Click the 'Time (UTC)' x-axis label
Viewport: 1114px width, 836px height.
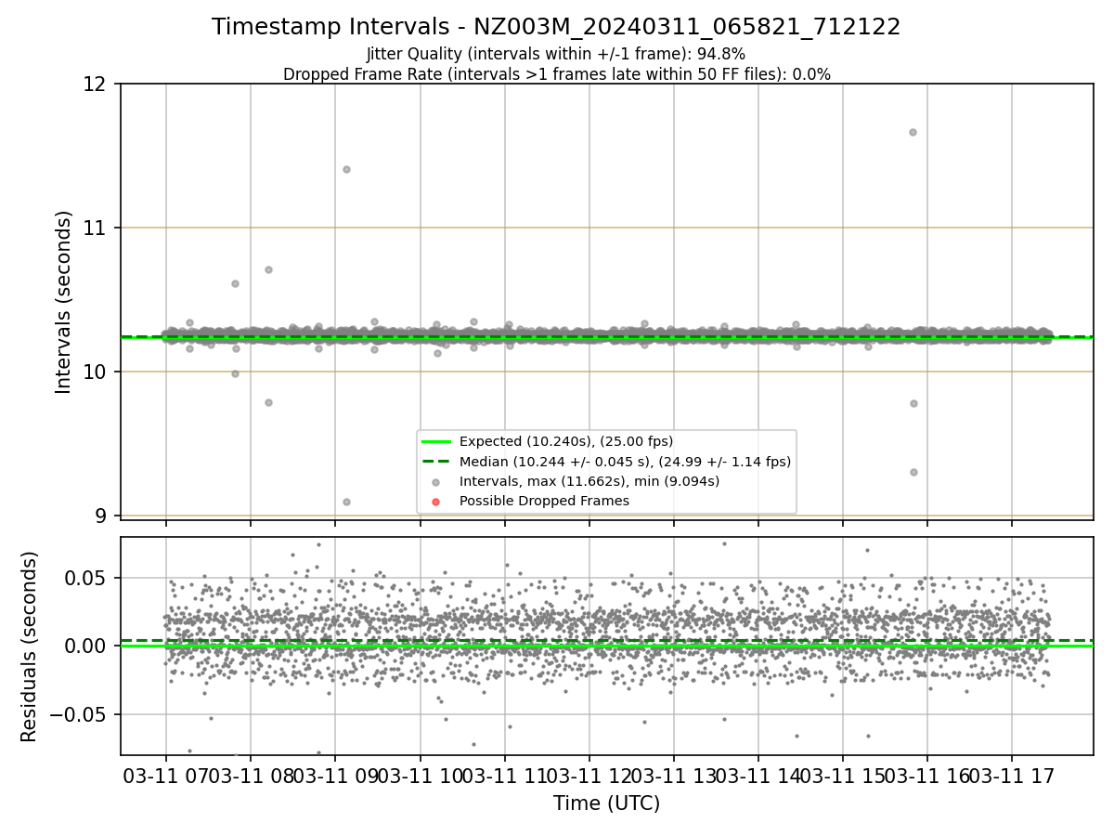[607, 803]
